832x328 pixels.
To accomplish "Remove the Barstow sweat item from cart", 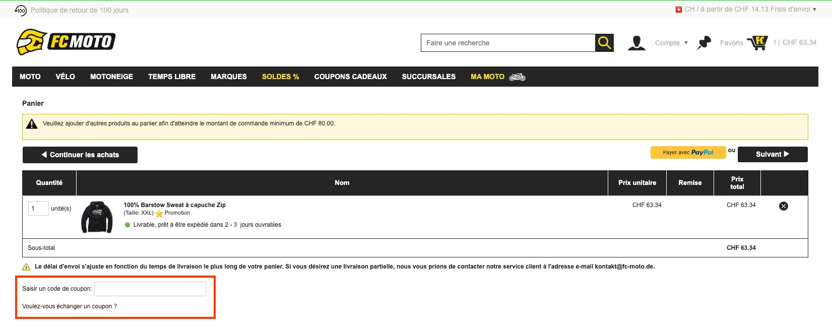I will point(784,206).
